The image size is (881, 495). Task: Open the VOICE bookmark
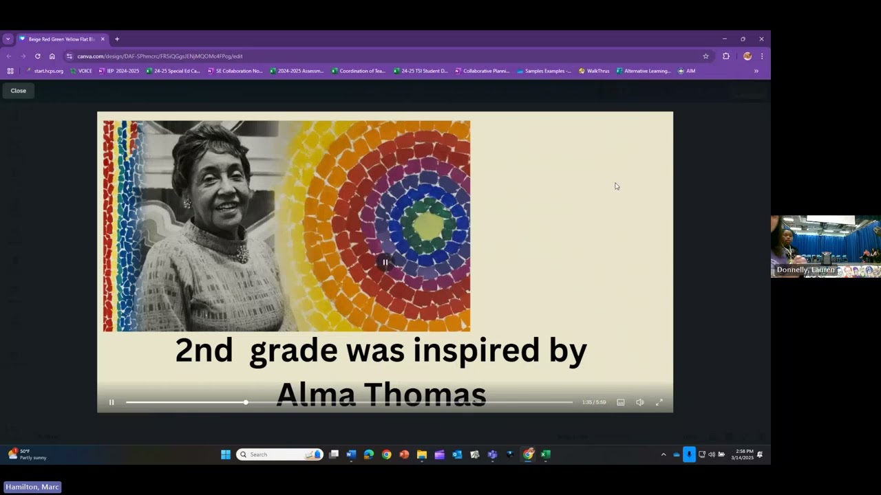tap(81, 71)
